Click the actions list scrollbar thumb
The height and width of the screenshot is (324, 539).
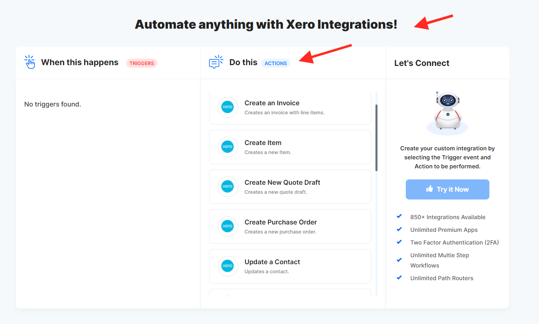377,138
